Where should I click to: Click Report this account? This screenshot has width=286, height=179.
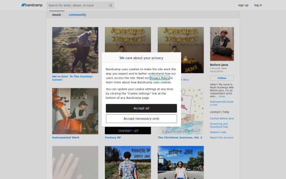(222, 137)
